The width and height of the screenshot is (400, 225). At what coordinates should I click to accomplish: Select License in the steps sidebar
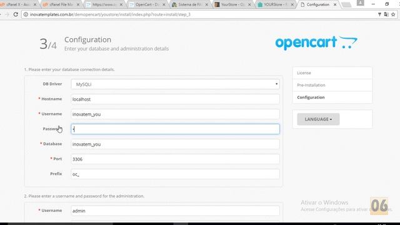pos(332,73)
